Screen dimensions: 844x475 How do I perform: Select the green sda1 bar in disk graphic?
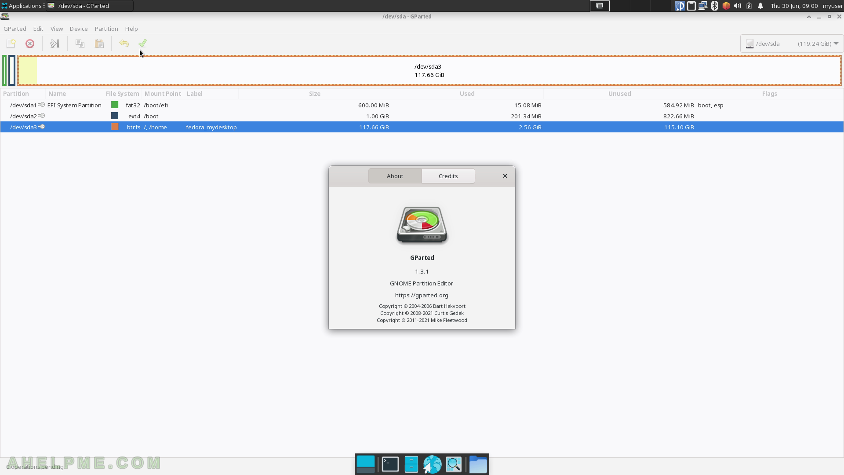tap(4, 70)
